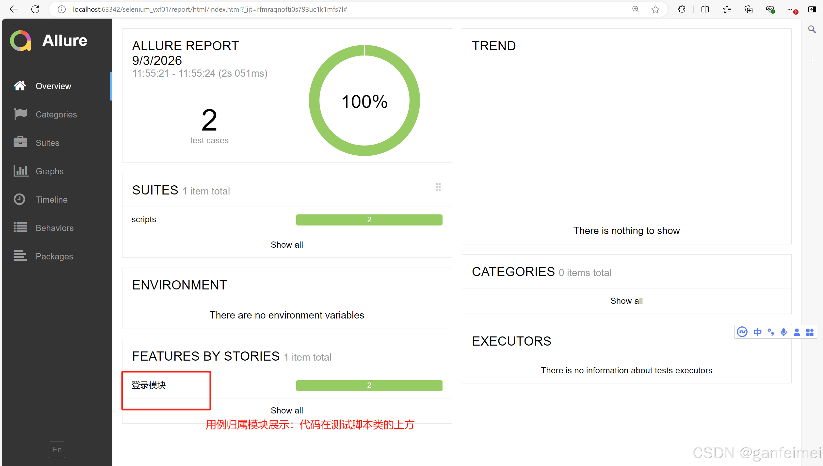Add page to favorites with star icon

pos(655,9)
